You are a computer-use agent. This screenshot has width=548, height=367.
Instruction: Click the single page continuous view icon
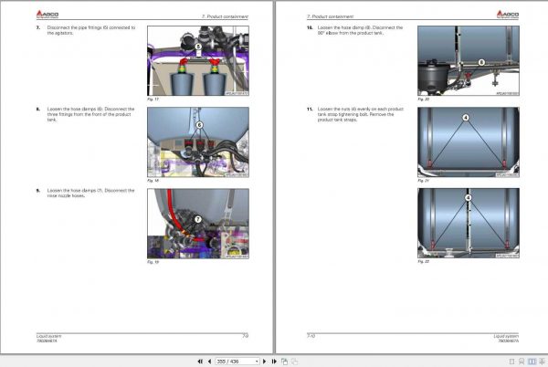(x=522, y=362)
